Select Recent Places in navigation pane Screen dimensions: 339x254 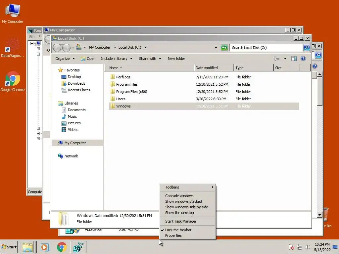76,90
